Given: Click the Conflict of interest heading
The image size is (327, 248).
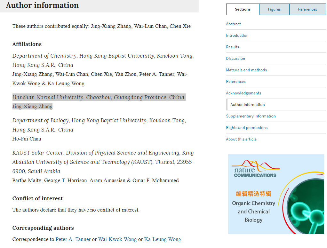Looking at the screenshot, I should [x=37, y=198].
